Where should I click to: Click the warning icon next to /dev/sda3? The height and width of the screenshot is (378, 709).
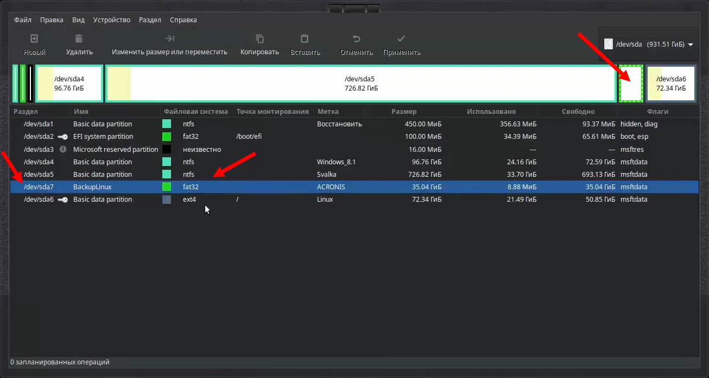coord(63,149)
